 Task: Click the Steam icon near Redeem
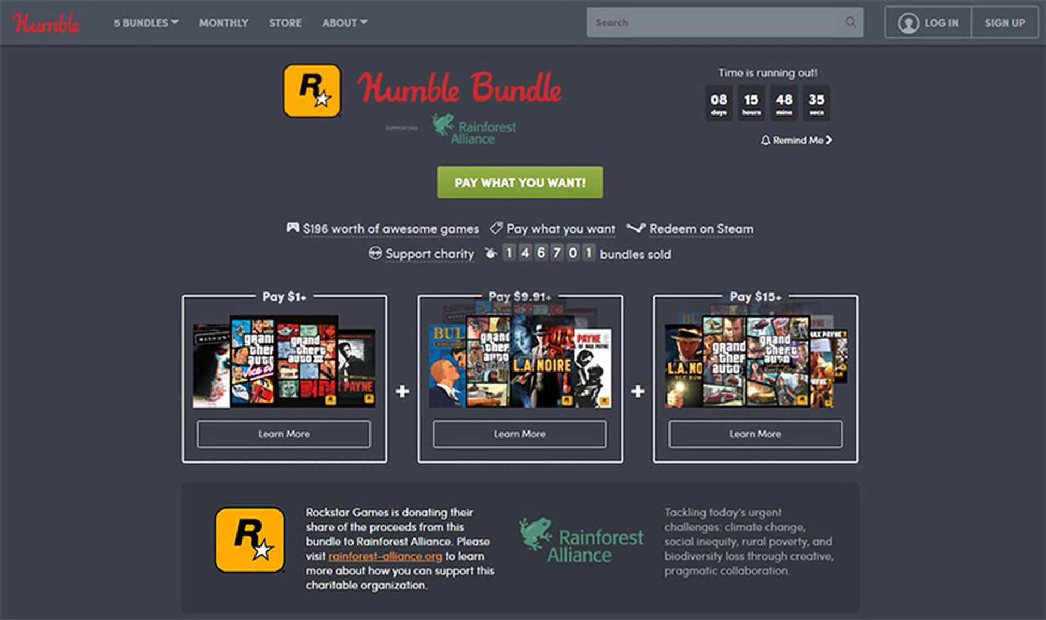pyautogui.click(x=635, y=228)
